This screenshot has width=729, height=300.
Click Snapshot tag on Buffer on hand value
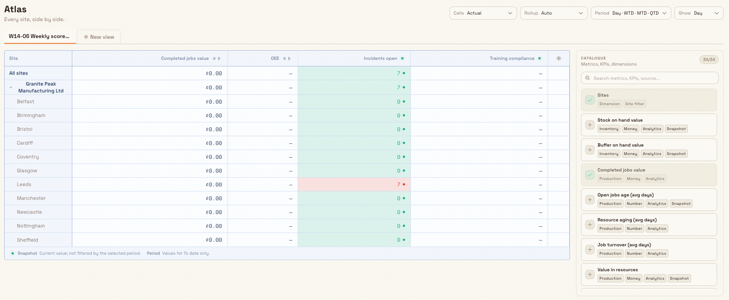click(x=676, y=154)
